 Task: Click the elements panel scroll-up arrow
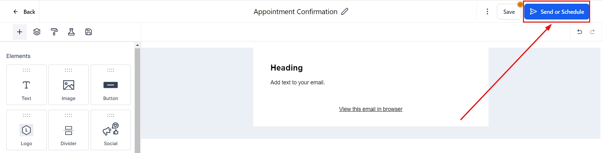(137, 45)
